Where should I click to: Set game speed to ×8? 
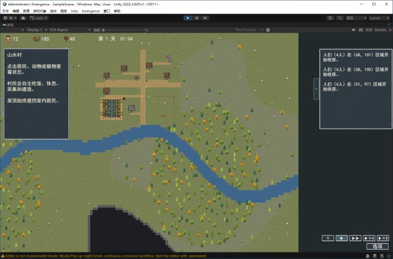point(383,238)
